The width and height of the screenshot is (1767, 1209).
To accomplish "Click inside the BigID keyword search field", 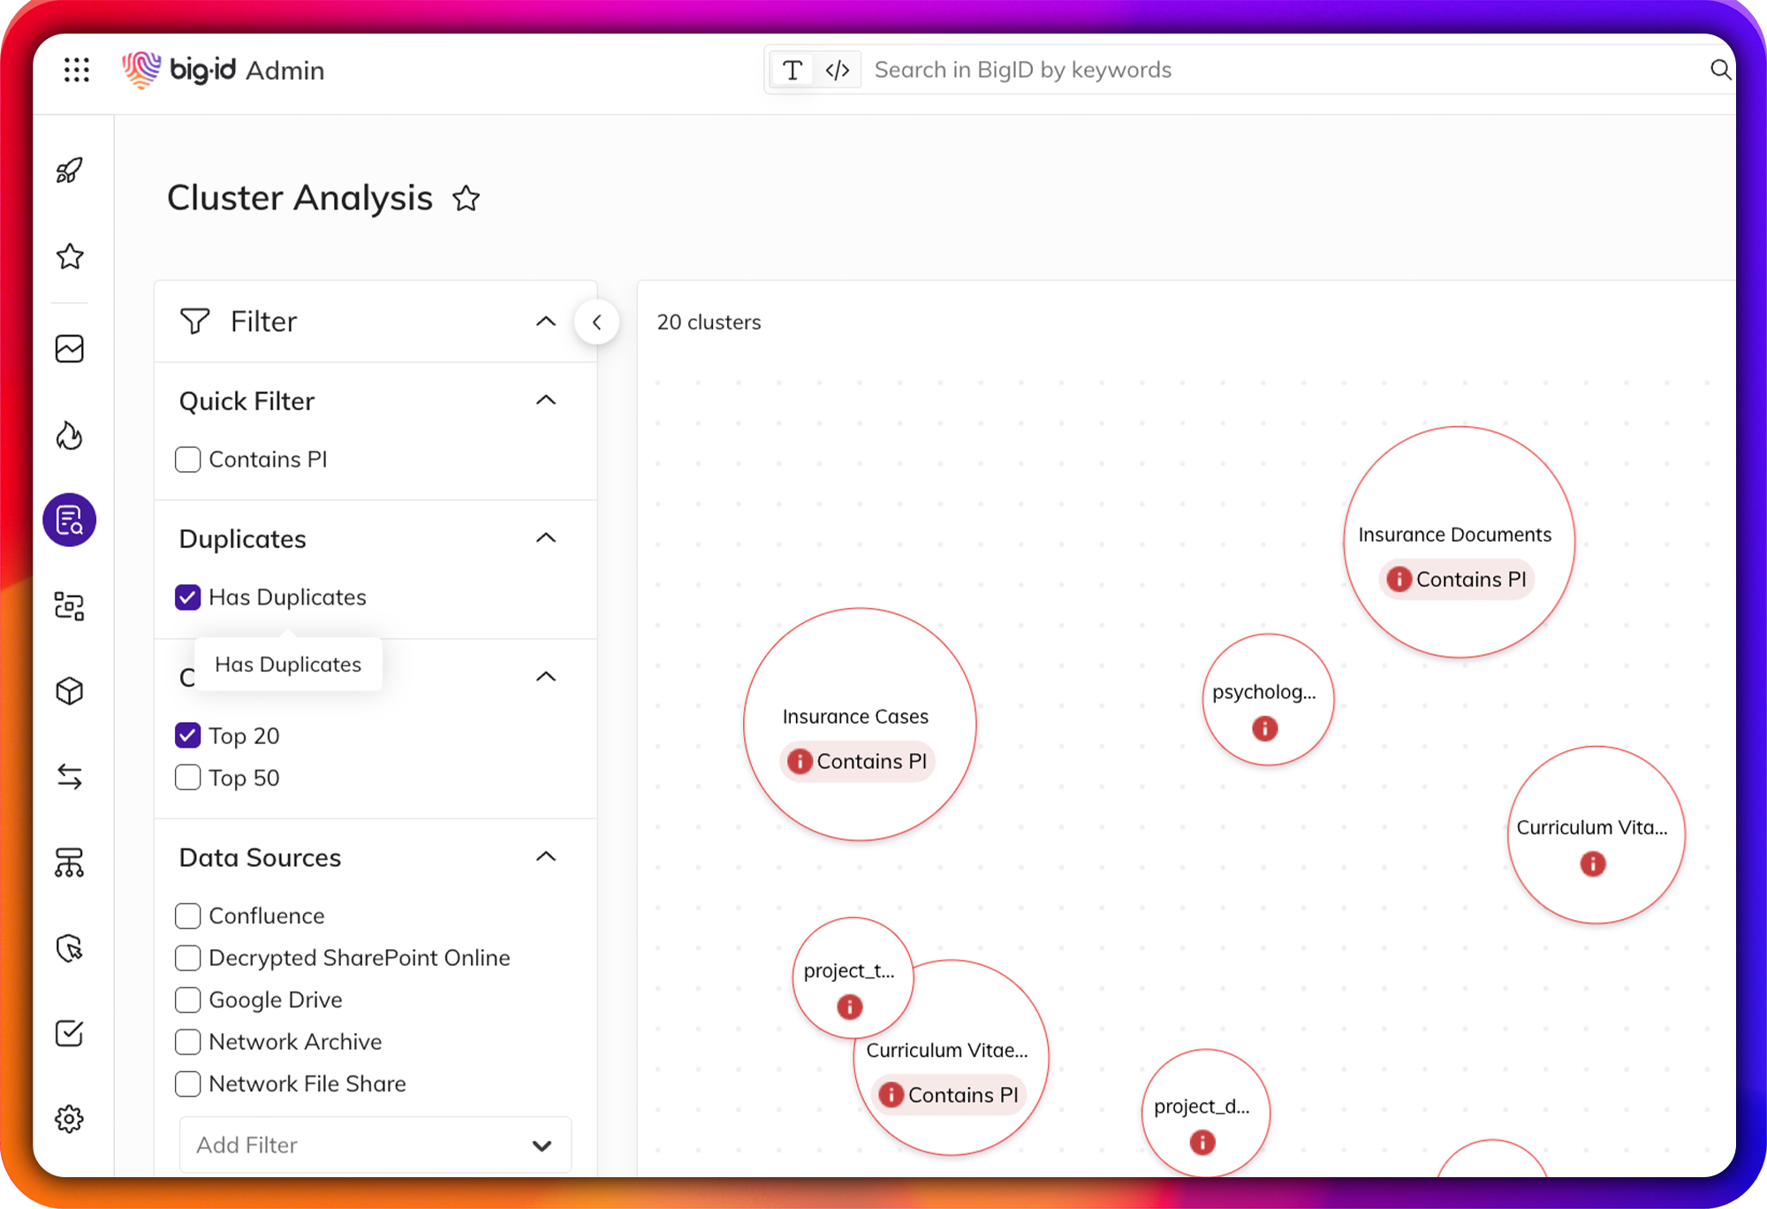I will [x=1149, y=69].
